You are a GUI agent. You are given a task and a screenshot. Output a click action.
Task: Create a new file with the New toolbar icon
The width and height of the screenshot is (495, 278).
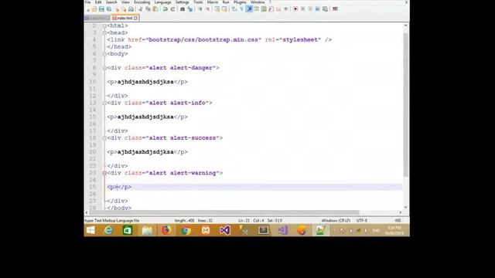point(88,9)
